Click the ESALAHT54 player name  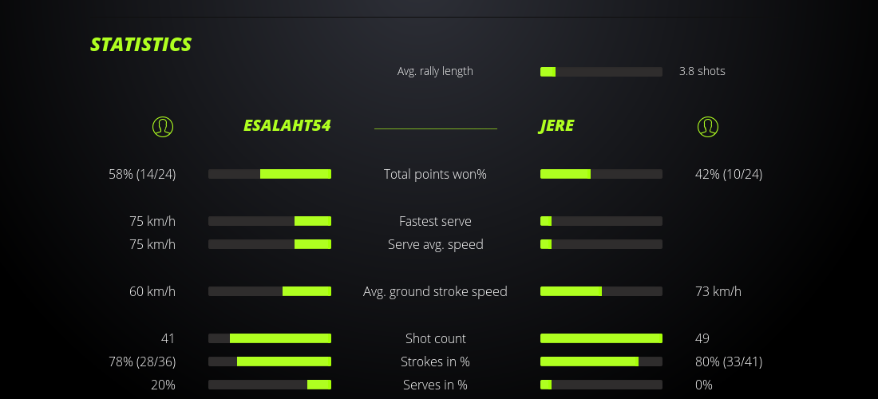[x=287, y=126]
